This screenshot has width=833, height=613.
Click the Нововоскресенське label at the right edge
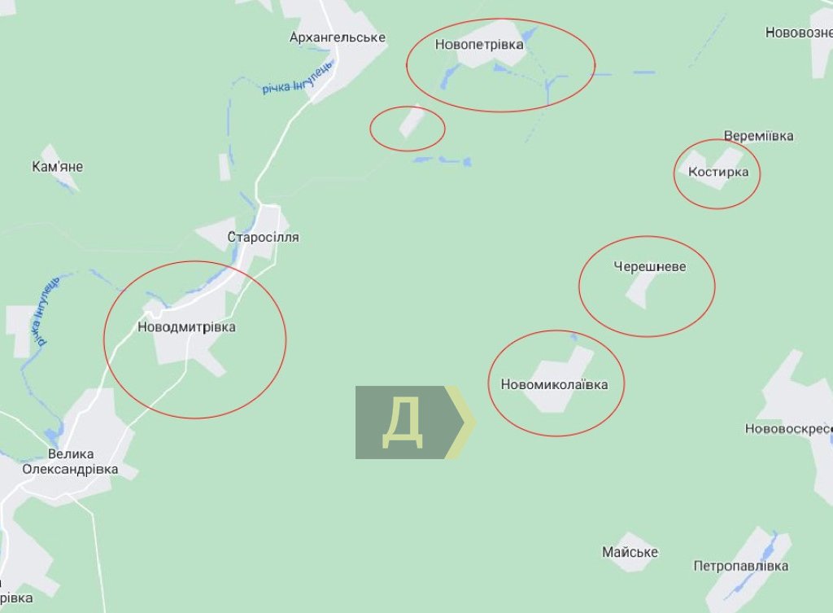pos(789,428)
